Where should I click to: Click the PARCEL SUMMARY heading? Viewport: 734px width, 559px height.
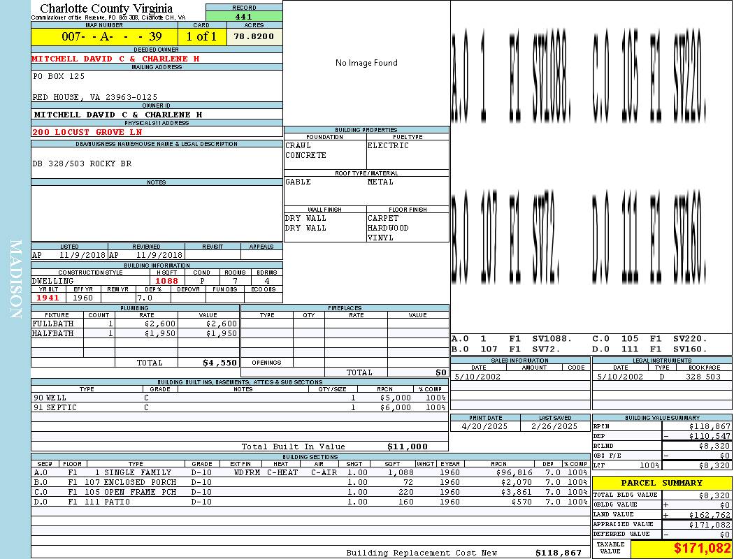pyautogui.click(x=662, y=483)
